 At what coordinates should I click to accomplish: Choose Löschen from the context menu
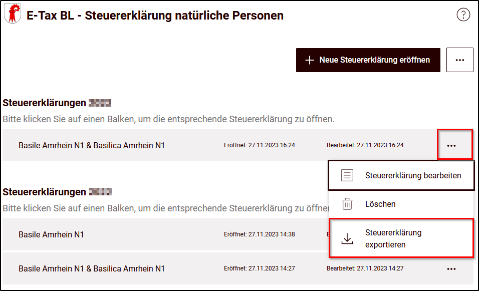coord(401,204)
